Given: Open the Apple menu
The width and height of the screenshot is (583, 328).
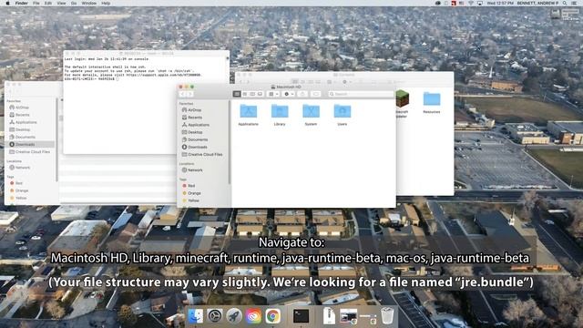Looking at the screenshot, I should (x=7, y=3).
